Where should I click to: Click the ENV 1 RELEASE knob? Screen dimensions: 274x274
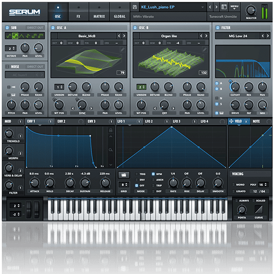pos(105,183)
